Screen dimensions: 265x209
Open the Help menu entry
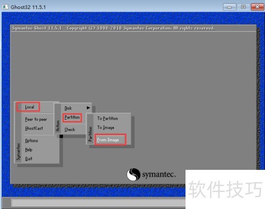(x=29, y=150)
